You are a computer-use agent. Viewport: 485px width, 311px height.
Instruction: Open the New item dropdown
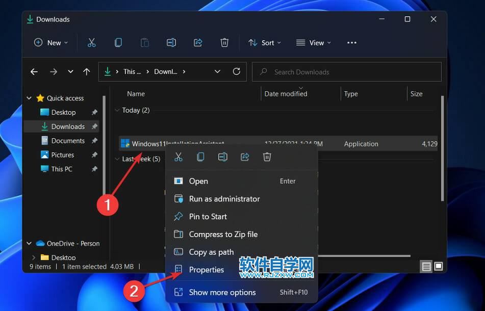pyautogui.click(x=51, y=43)
